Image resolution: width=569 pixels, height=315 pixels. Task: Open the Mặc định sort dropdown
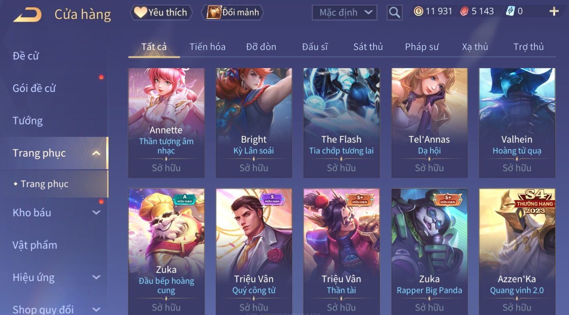click(x=344, y=12)
